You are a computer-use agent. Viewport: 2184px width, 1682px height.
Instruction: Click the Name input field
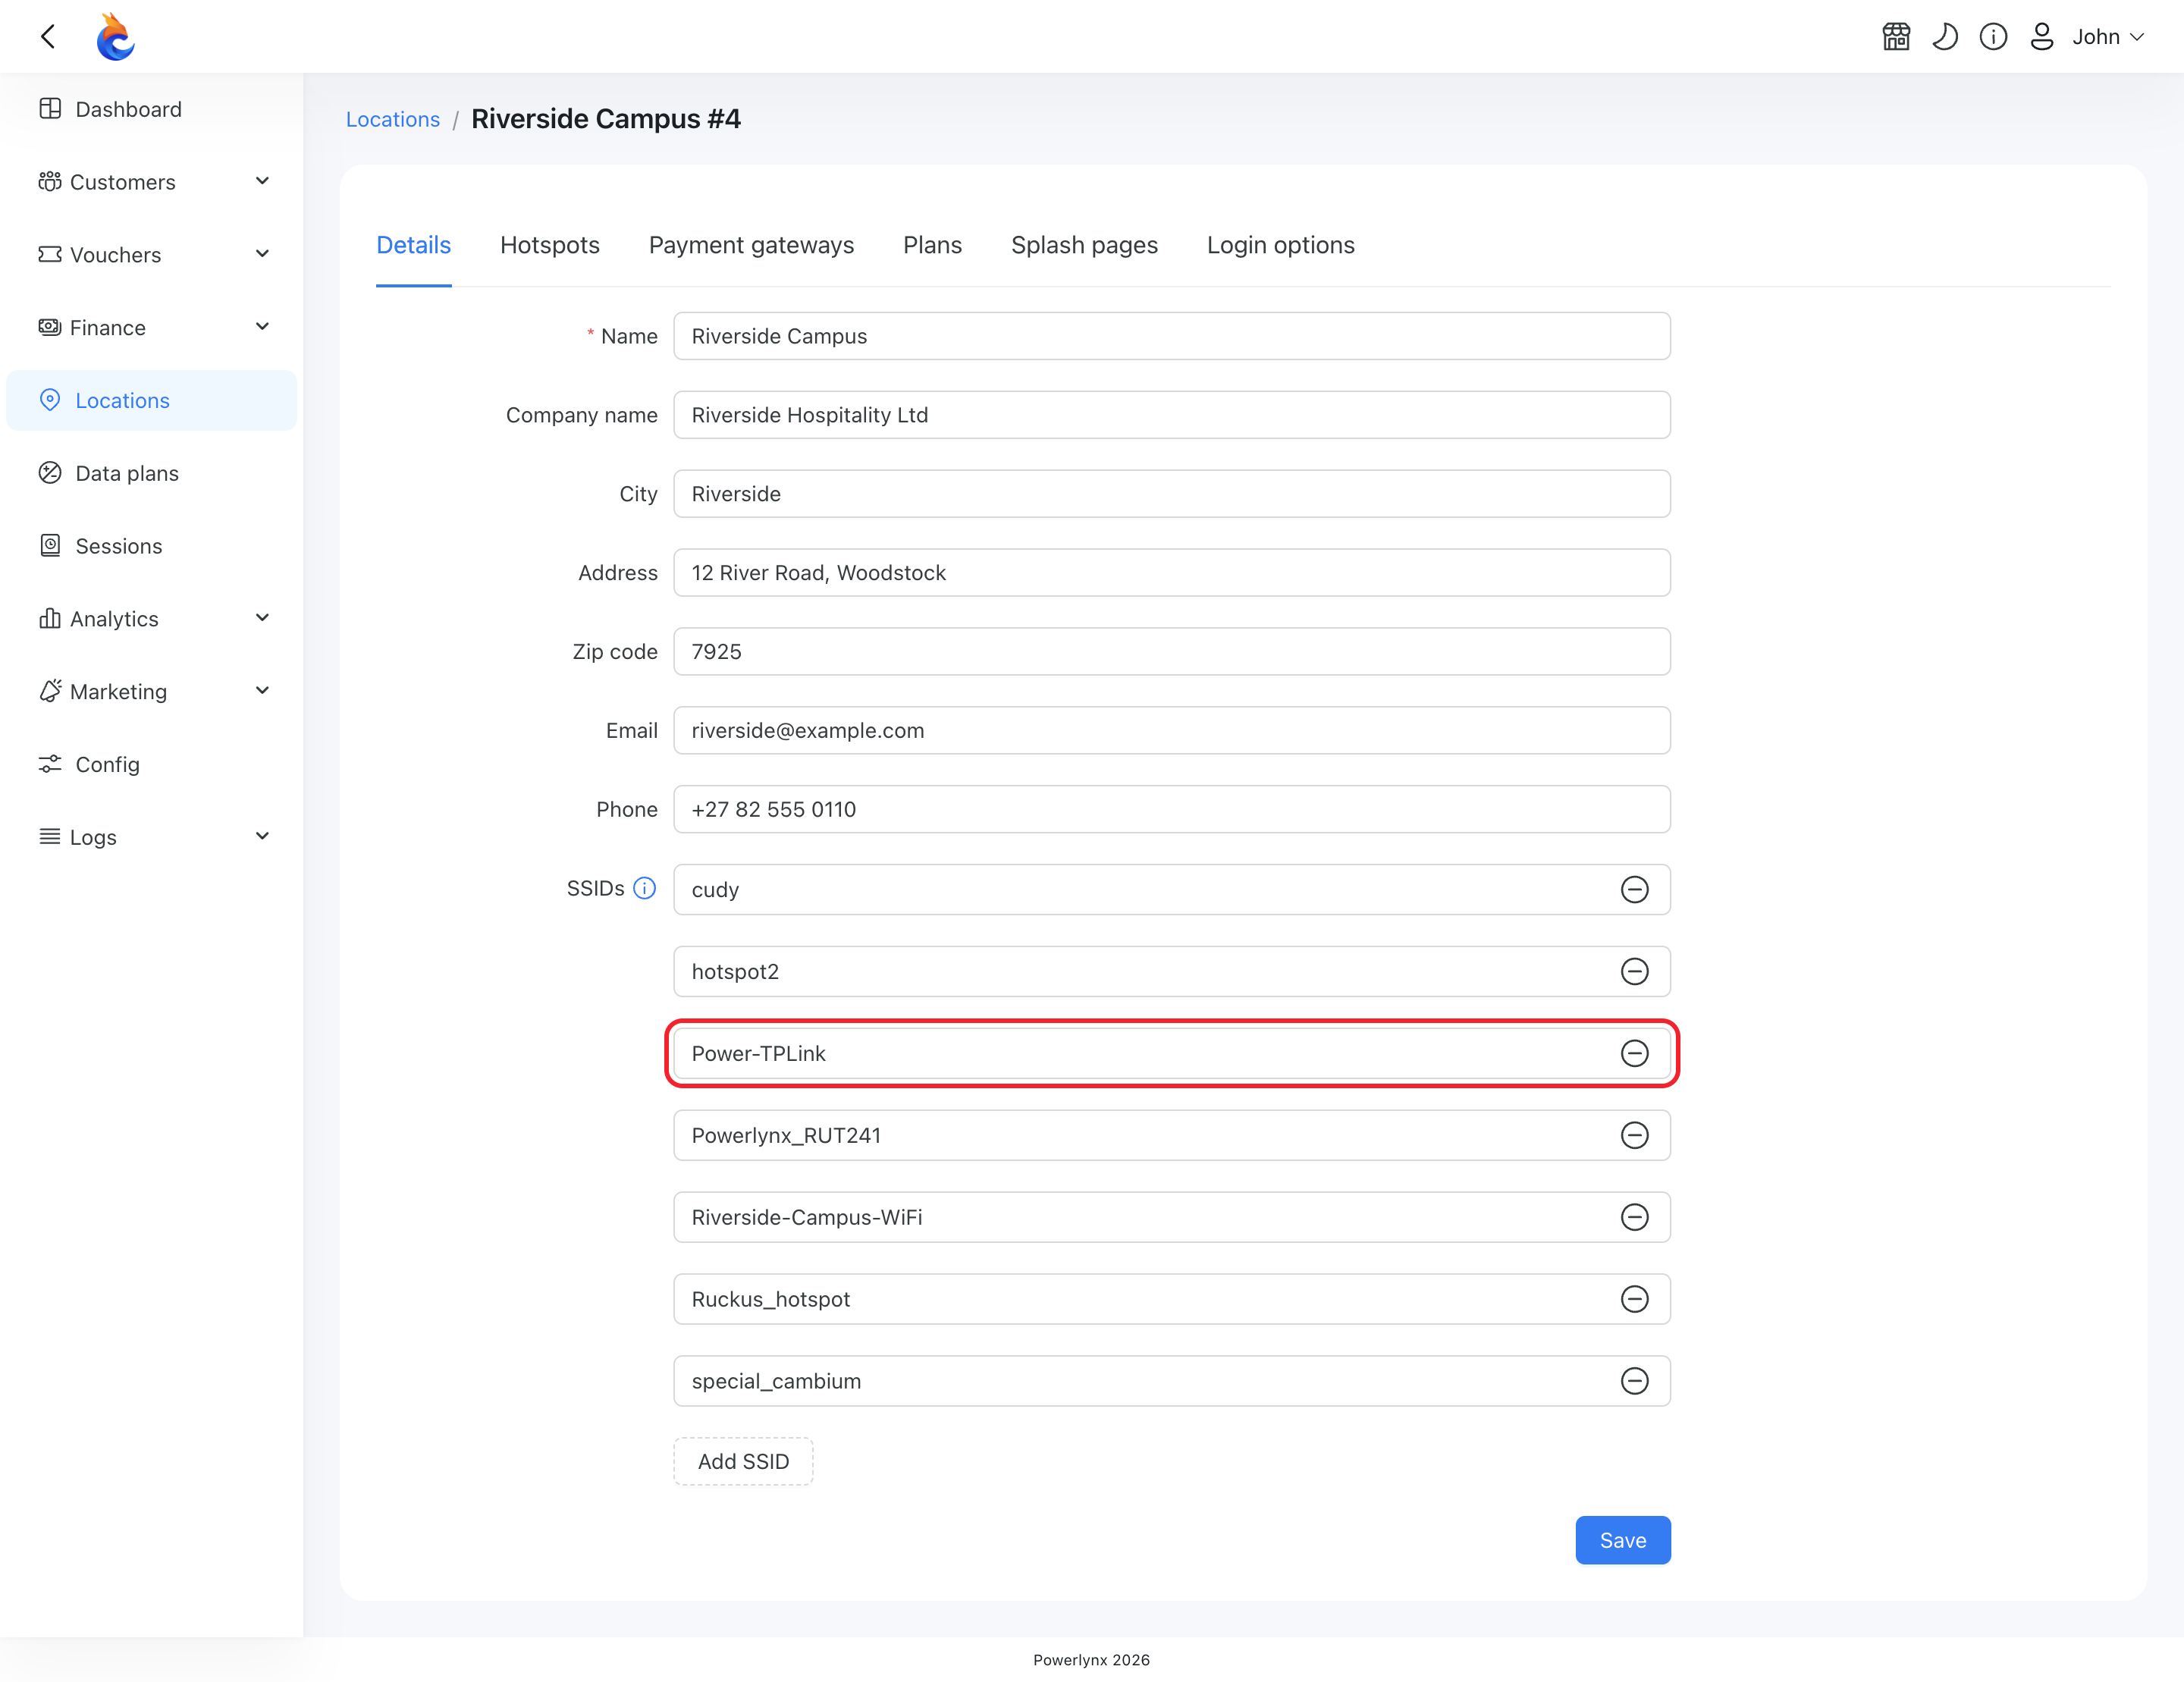point(1172,336)
